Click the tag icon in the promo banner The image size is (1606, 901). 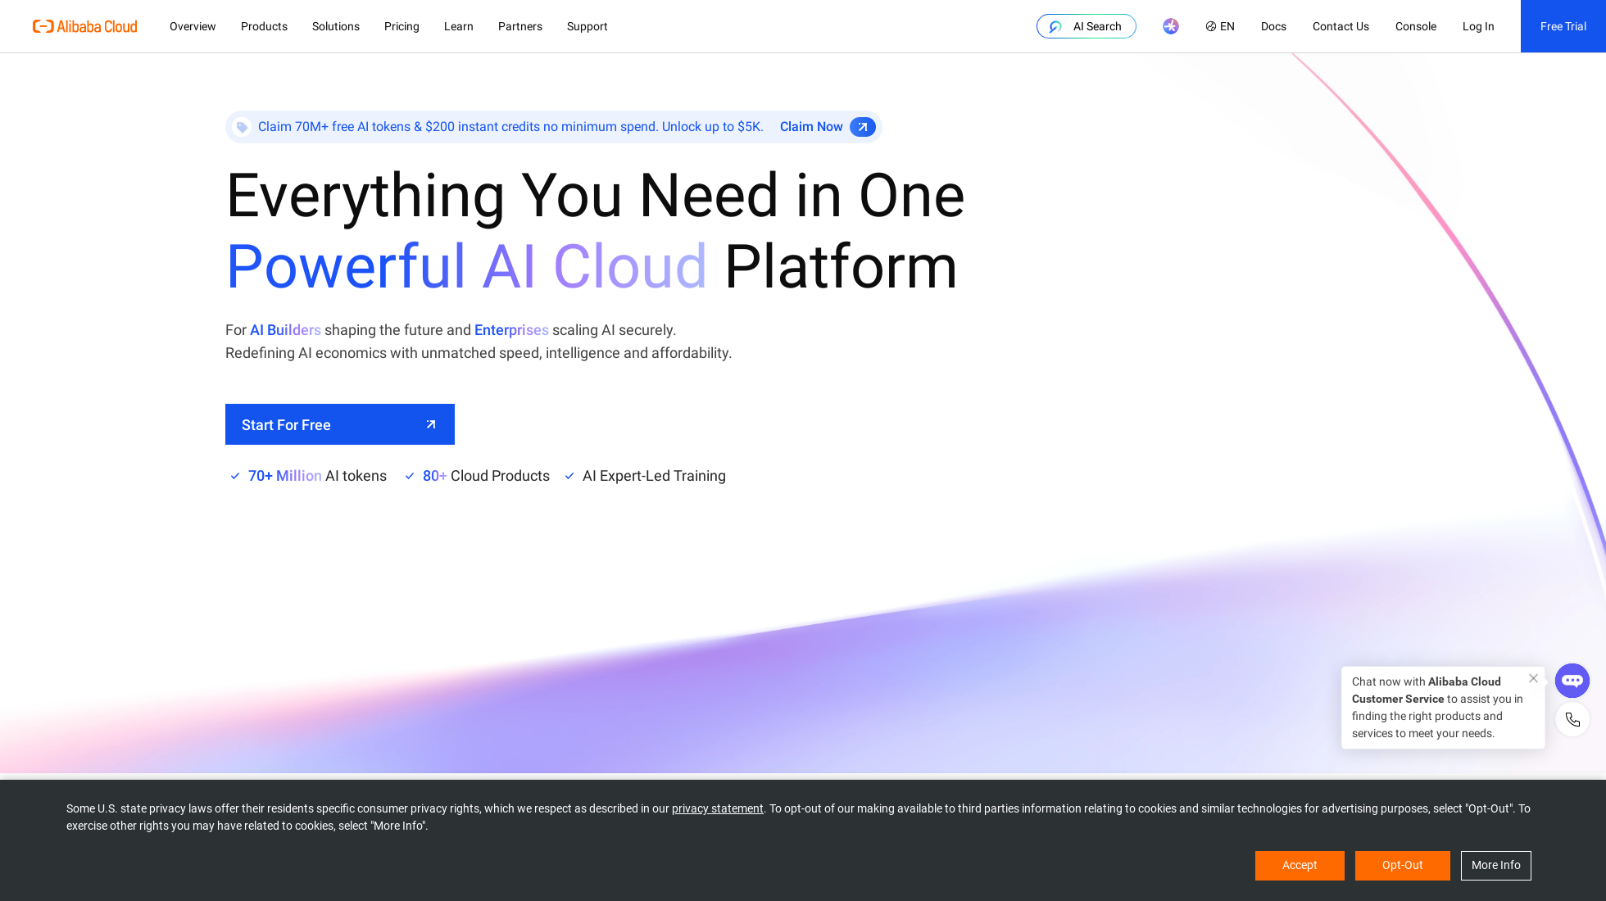click(x=243, y=126)
